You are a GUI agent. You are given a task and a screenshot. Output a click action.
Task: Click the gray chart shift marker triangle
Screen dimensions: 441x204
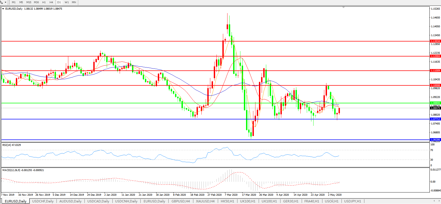(343, 7)
